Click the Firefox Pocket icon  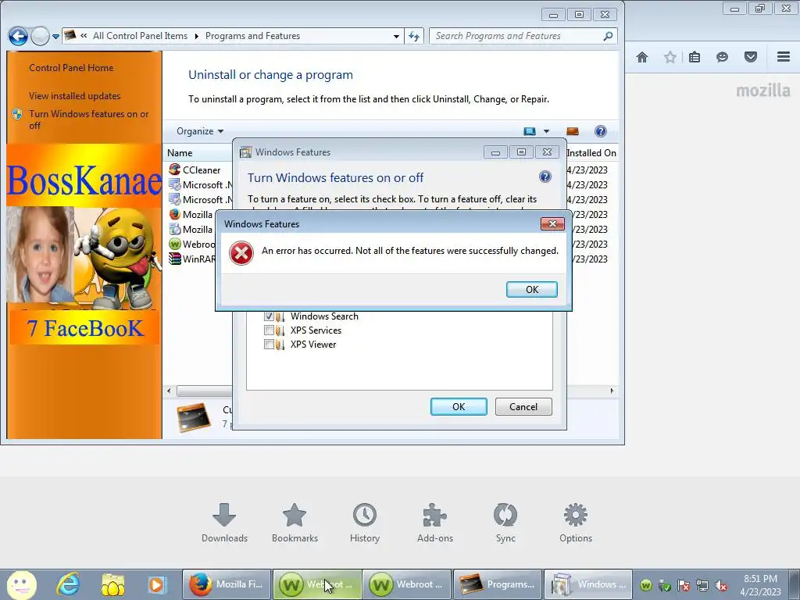point(751,57)
